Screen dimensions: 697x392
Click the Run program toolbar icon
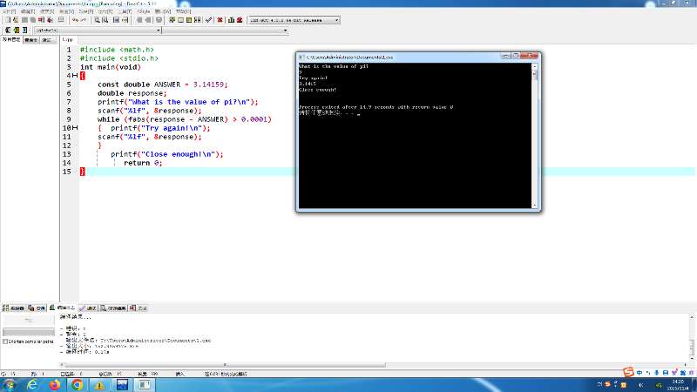180,20
